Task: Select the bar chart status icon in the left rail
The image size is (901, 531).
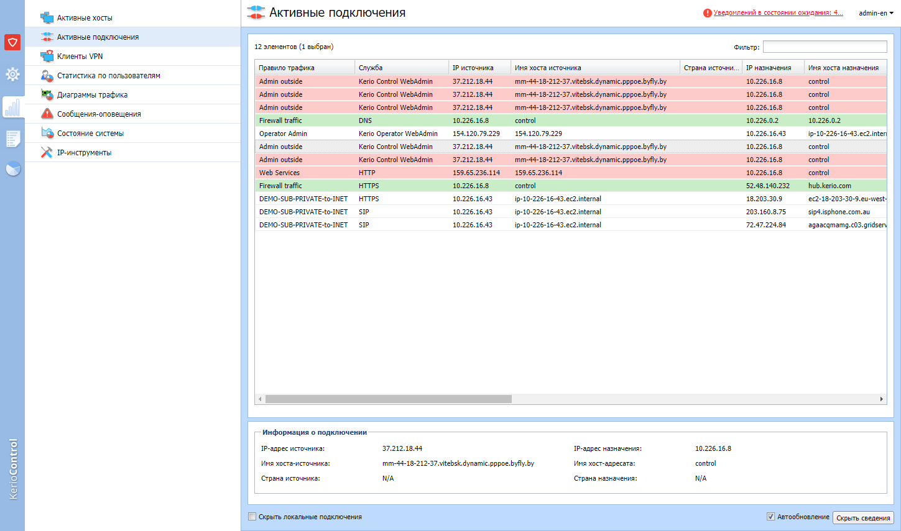Action: (x=12, y=107)
